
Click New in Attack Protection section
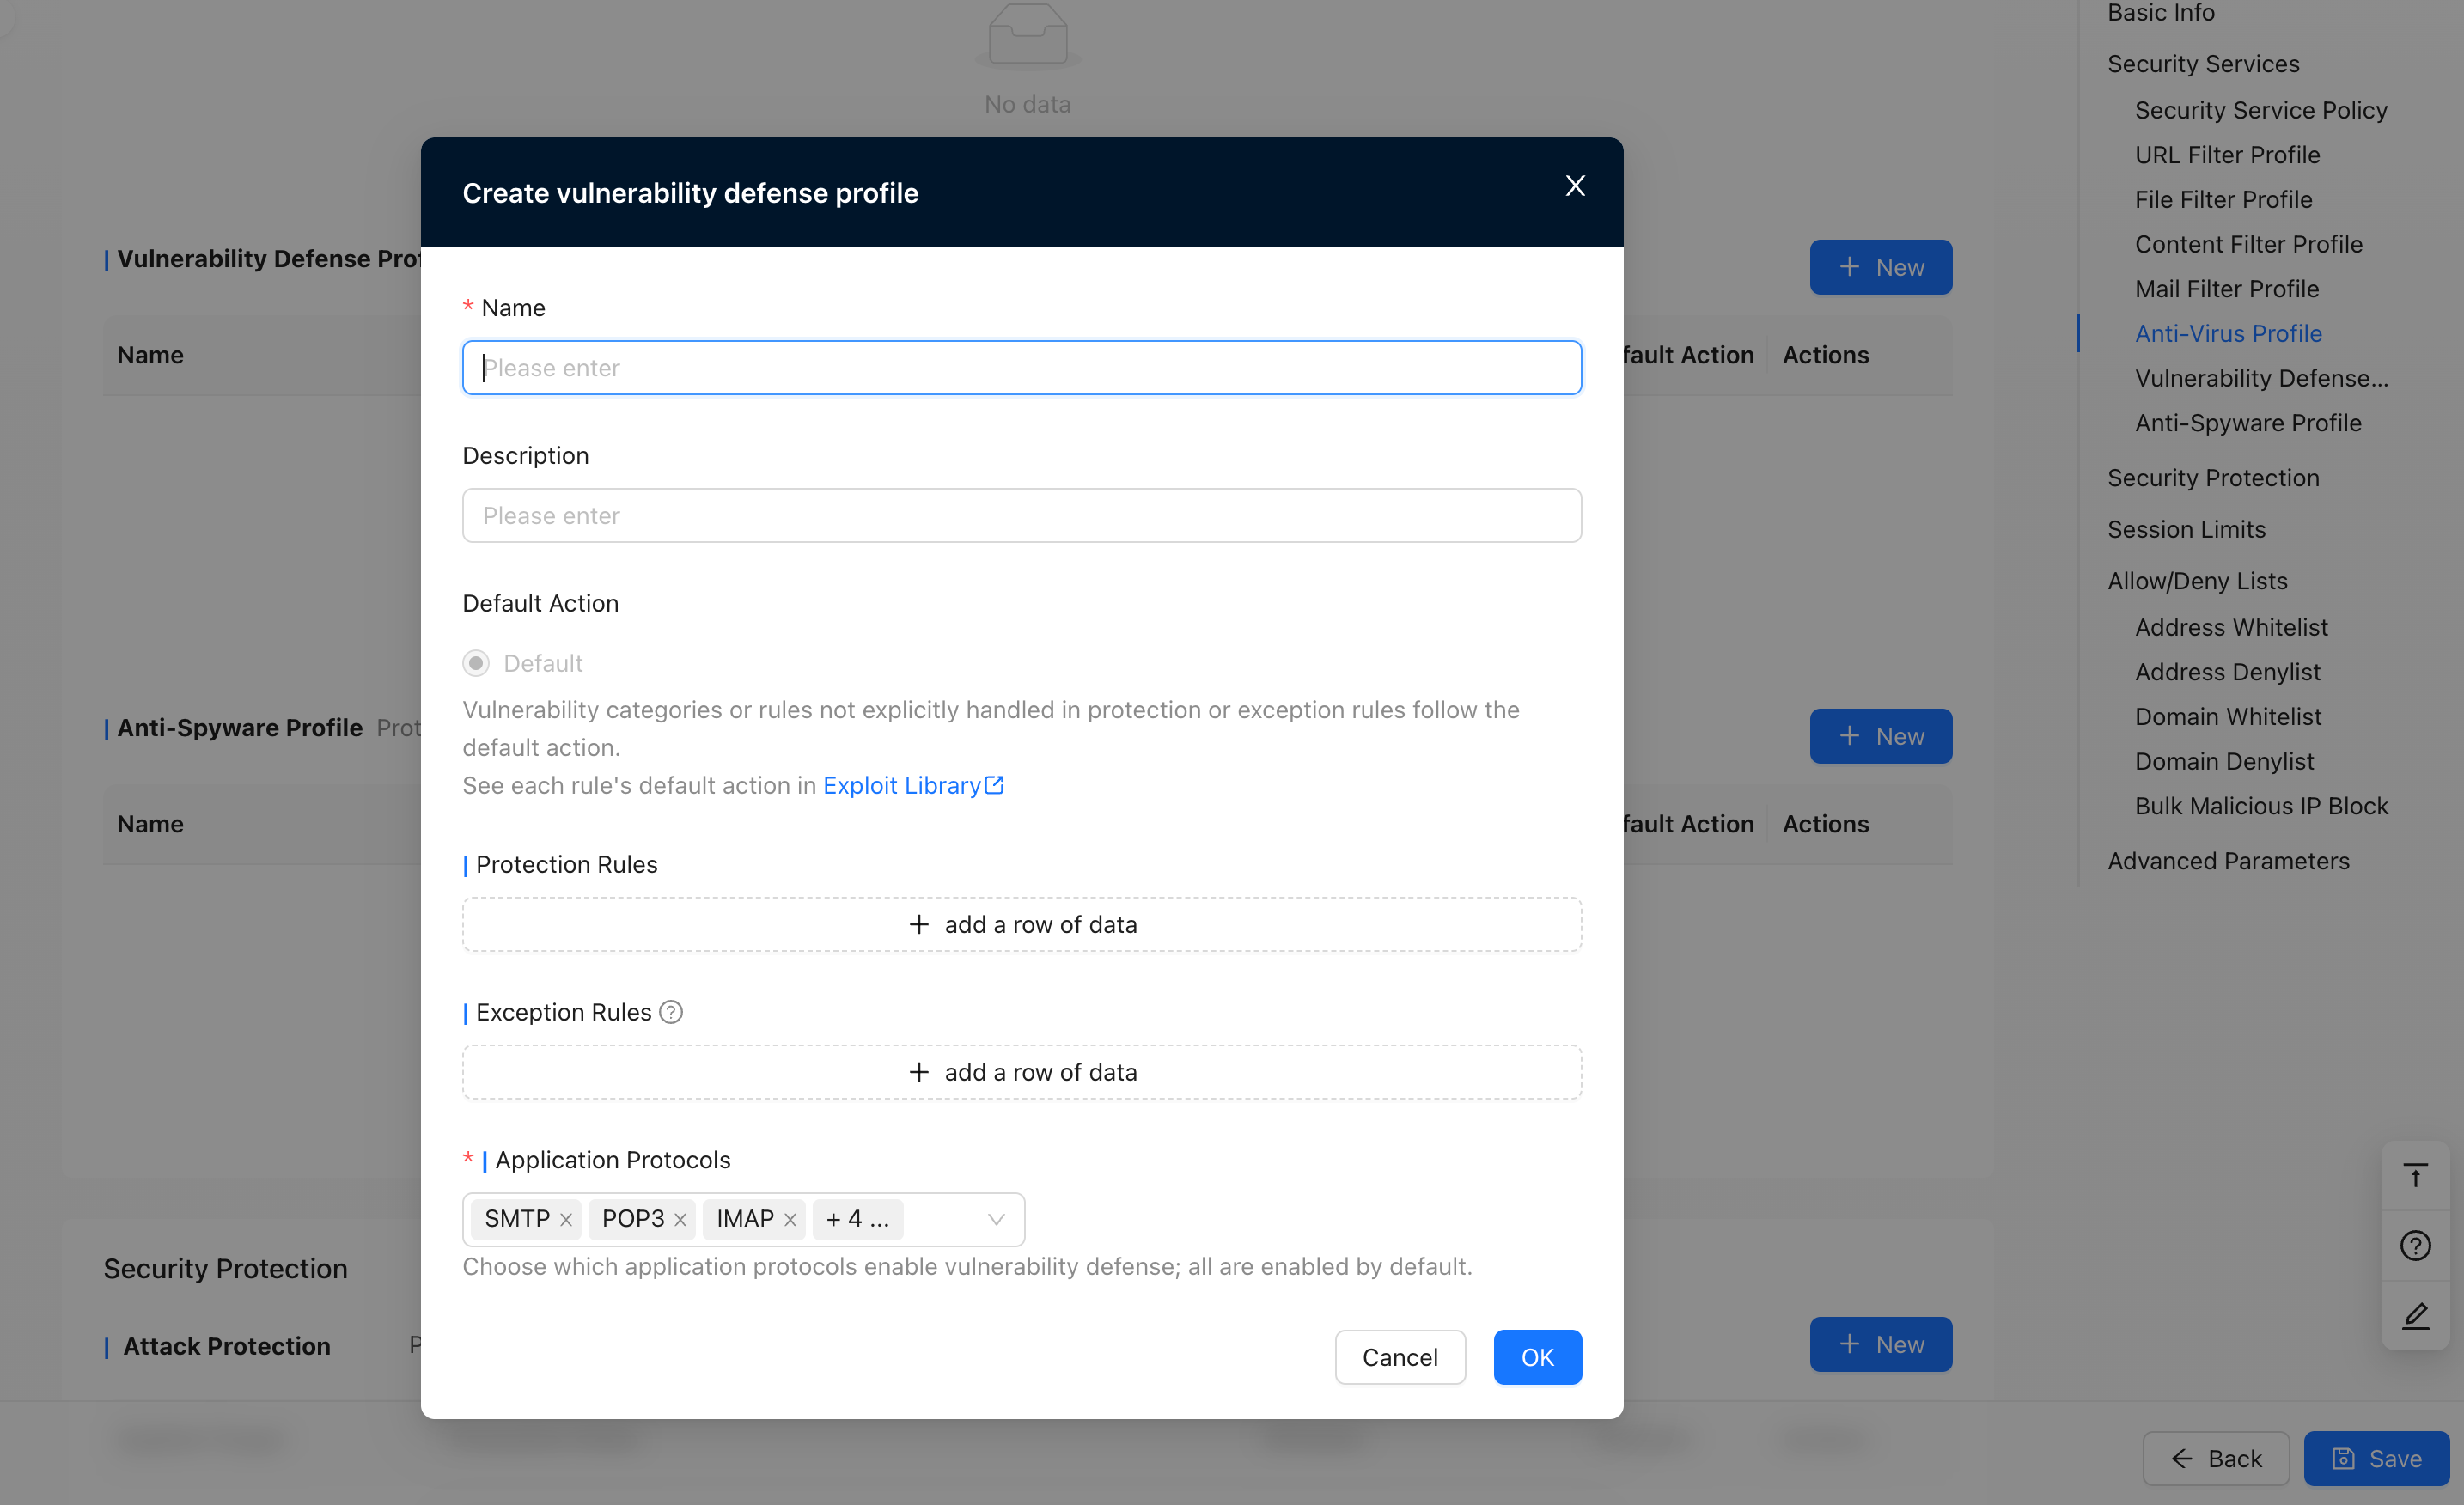(1880, 1344)
